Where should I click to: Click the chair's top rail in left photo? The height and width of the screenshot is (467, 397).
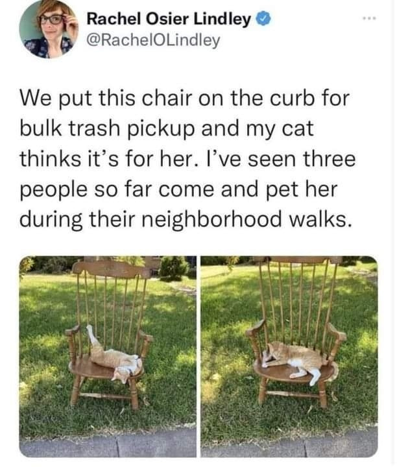(x=112, y=269)
